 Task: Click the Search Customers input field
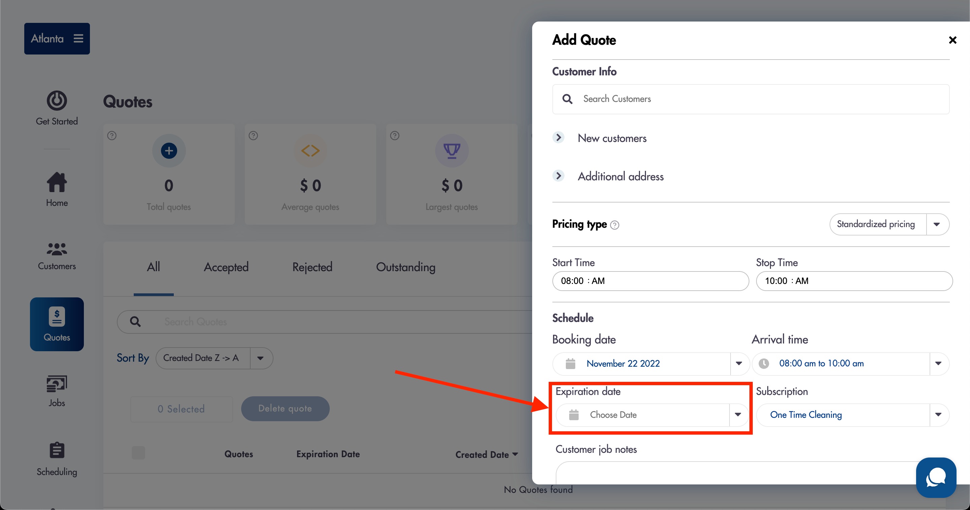(x=750, y=99)
